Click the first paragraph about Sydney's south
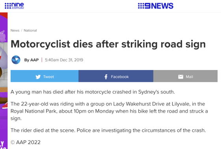Screen dimensions: 221x149 (93, 92)
